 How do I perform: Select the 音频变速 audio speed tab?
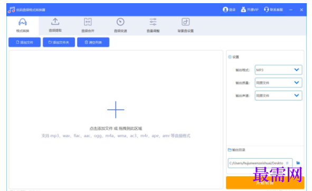tap(120, 25)
